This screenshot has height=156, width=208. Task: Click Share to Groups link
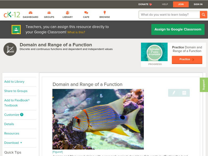16,91
